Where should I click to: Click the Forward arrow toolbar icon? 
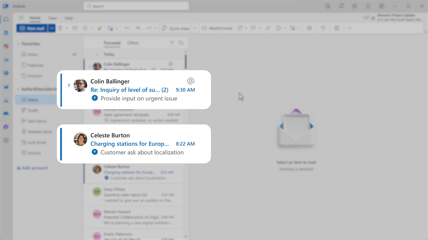(x=149, y=28)
